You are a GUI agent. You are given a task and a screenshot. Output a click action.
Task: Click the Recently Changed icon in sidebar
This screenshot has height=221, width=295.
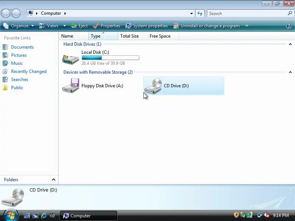click(x=5, y=71)
